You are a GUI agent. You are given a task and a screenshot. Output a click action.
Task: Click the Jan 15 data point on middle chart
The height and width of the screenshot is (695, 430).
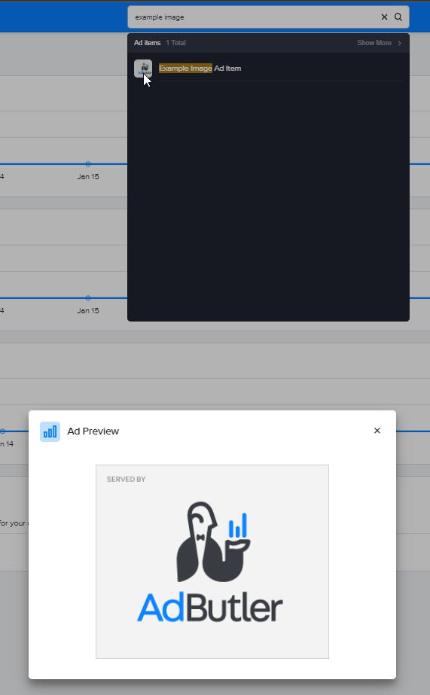click(x=88, y=298)
